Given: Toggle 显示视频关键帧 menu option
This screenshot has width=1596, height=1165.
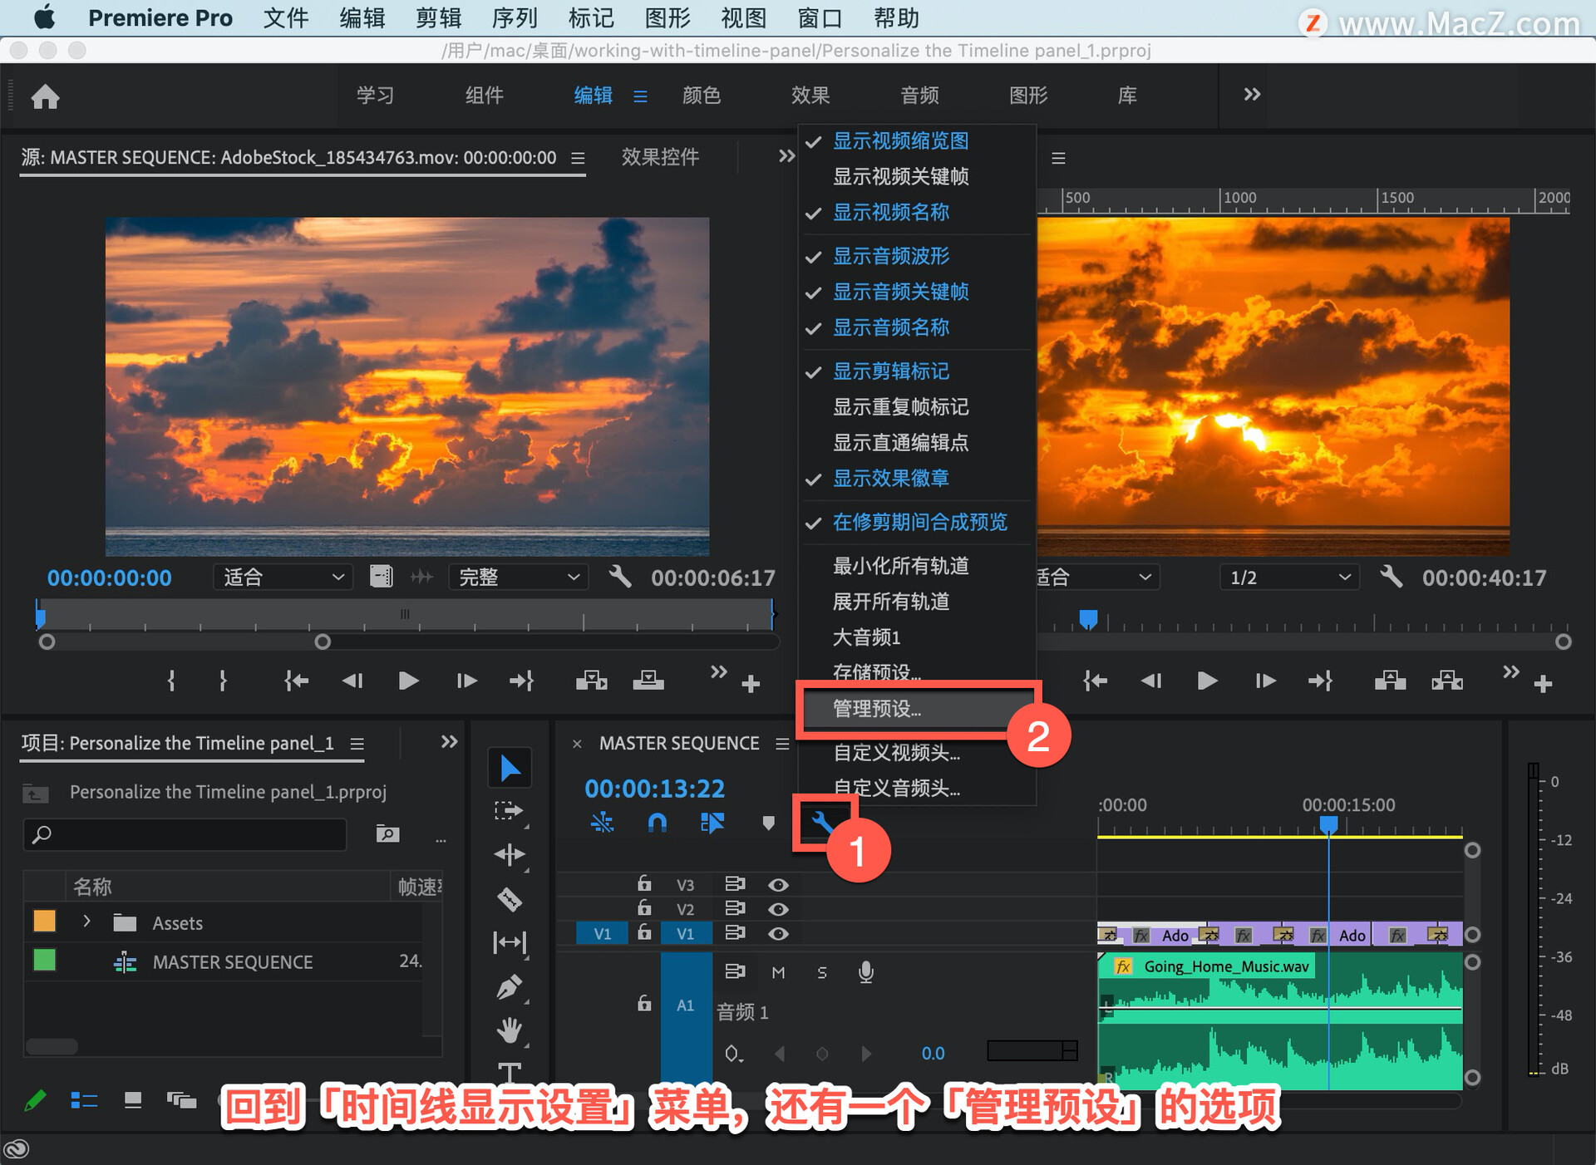Looking at the screenshot, I should pos(900,176).
